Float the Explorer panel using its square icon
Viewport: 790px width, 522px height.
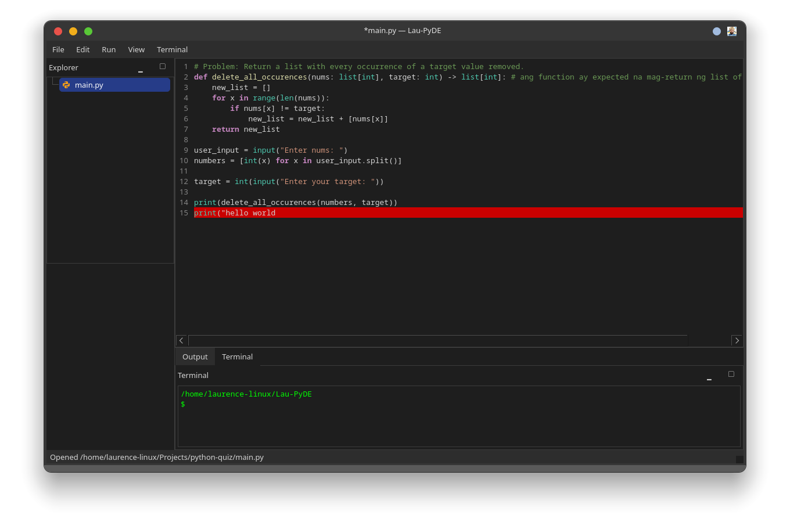(x=163, y=66)
